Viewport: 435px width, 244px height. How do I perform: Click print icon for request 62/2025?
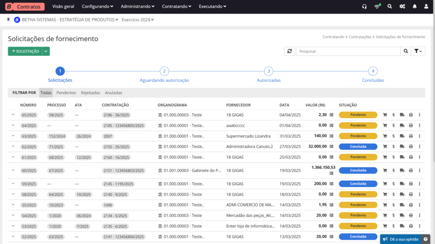pyautogui.click(x=411, y=146)
